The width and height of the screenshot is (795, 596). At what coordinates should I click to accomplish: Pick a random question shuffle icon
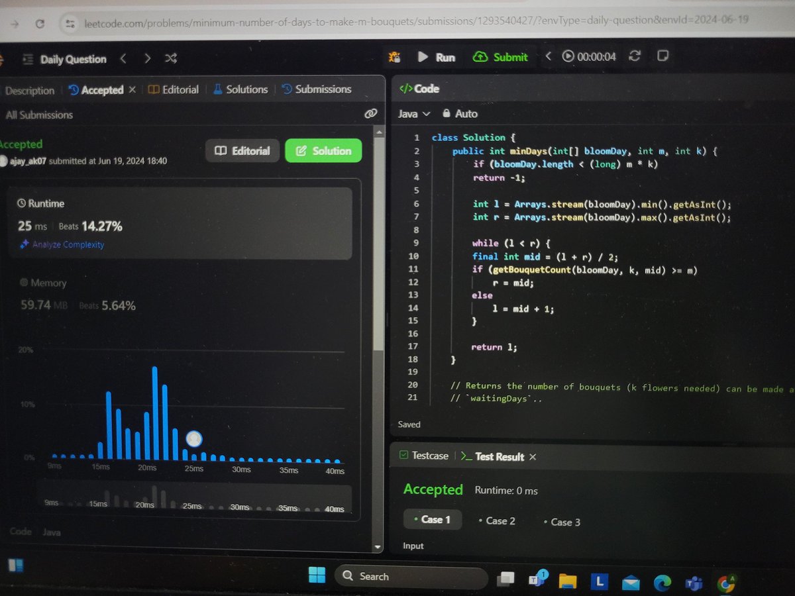coord(171,59)
